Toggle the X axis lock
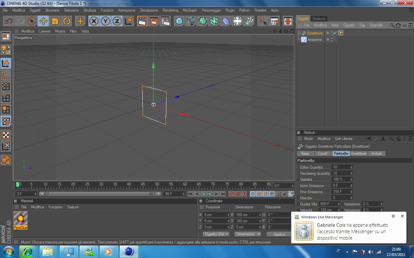This screenshot has height=258, width=414. 94,21
